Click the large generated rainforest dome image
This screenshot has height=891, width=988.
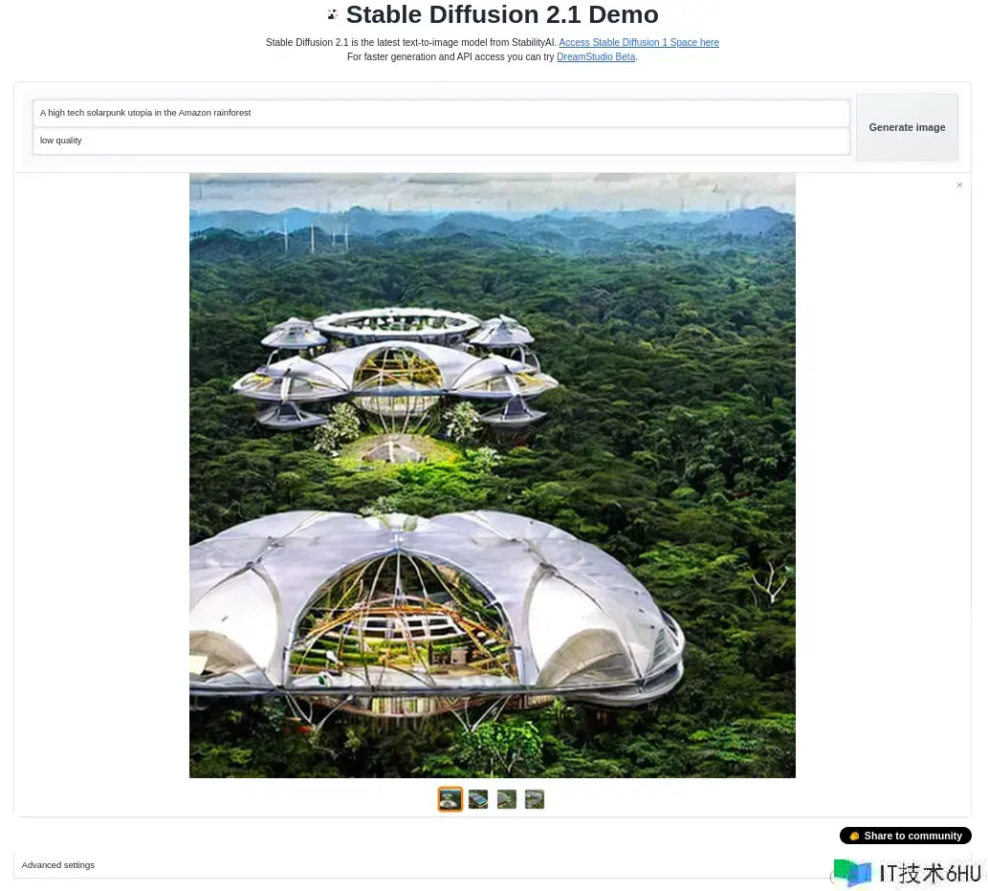[493, 475]
